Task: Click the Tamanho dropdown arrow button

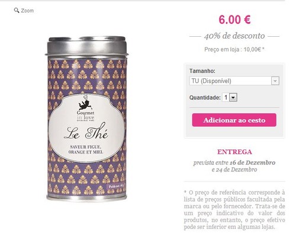Action: pos(275,81)
